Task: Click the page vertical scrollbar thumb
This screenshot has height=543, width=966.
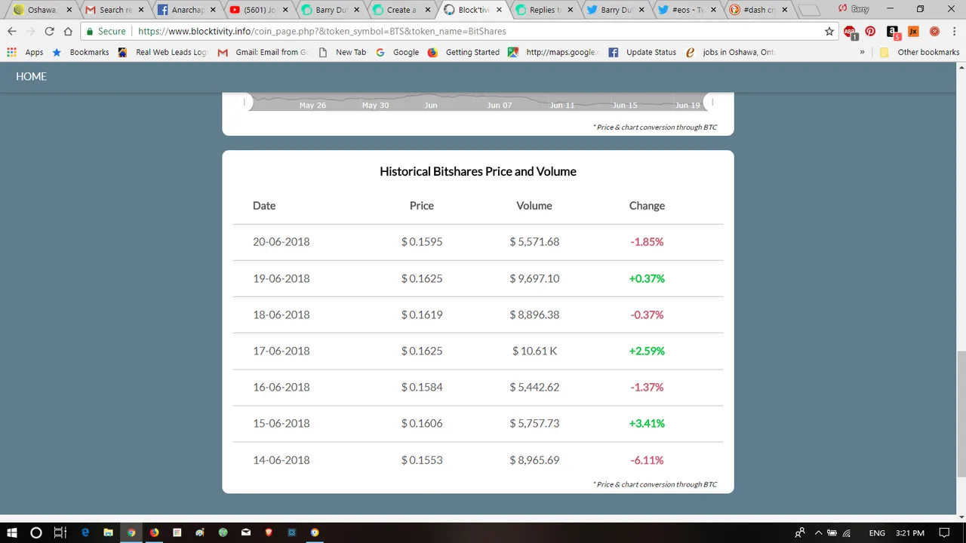Action: click(961, 413)
